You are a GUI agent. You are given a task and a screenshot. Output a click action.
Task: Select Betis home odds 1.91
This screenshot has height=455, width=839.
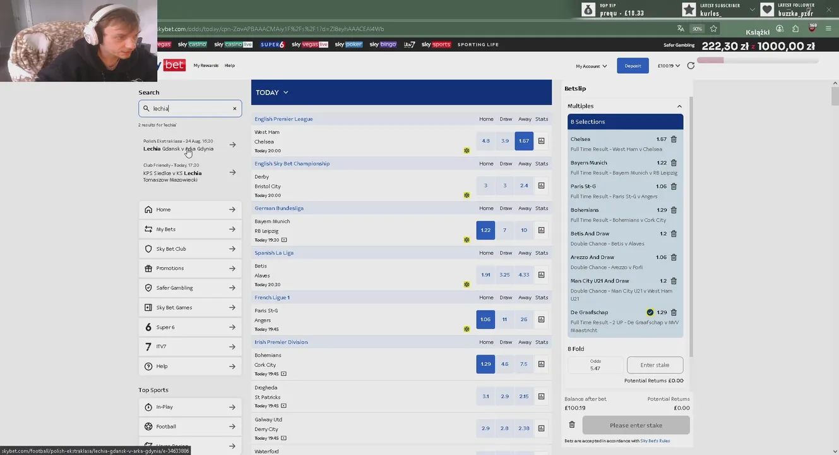pyautogui.click(x=485, y=275)
